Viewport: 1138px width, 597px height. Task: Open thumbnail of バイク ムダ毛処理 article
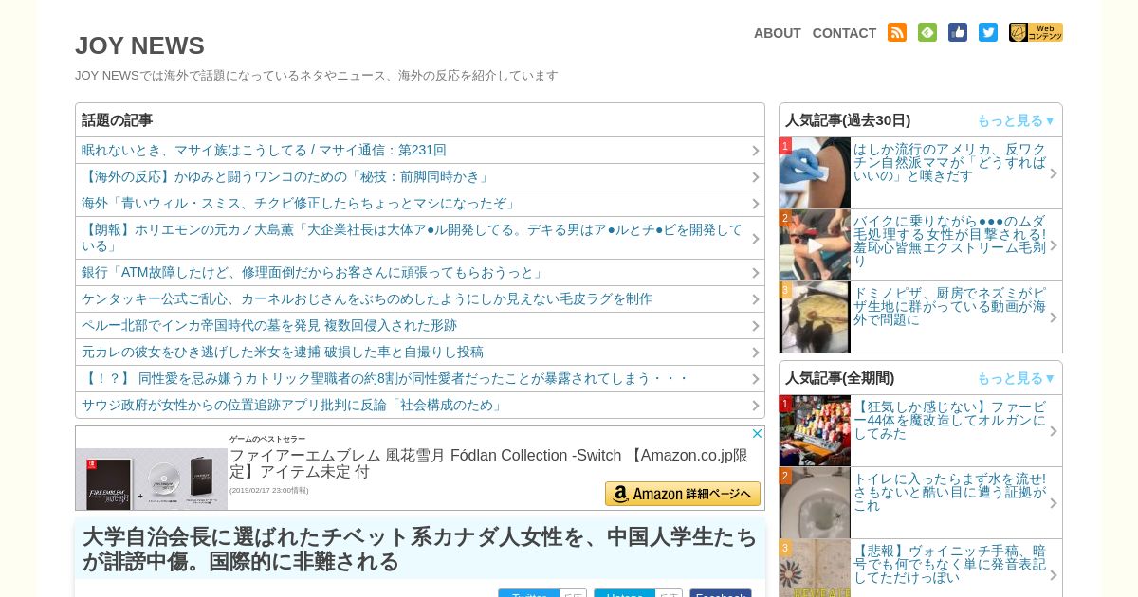(x=815, y=244)
